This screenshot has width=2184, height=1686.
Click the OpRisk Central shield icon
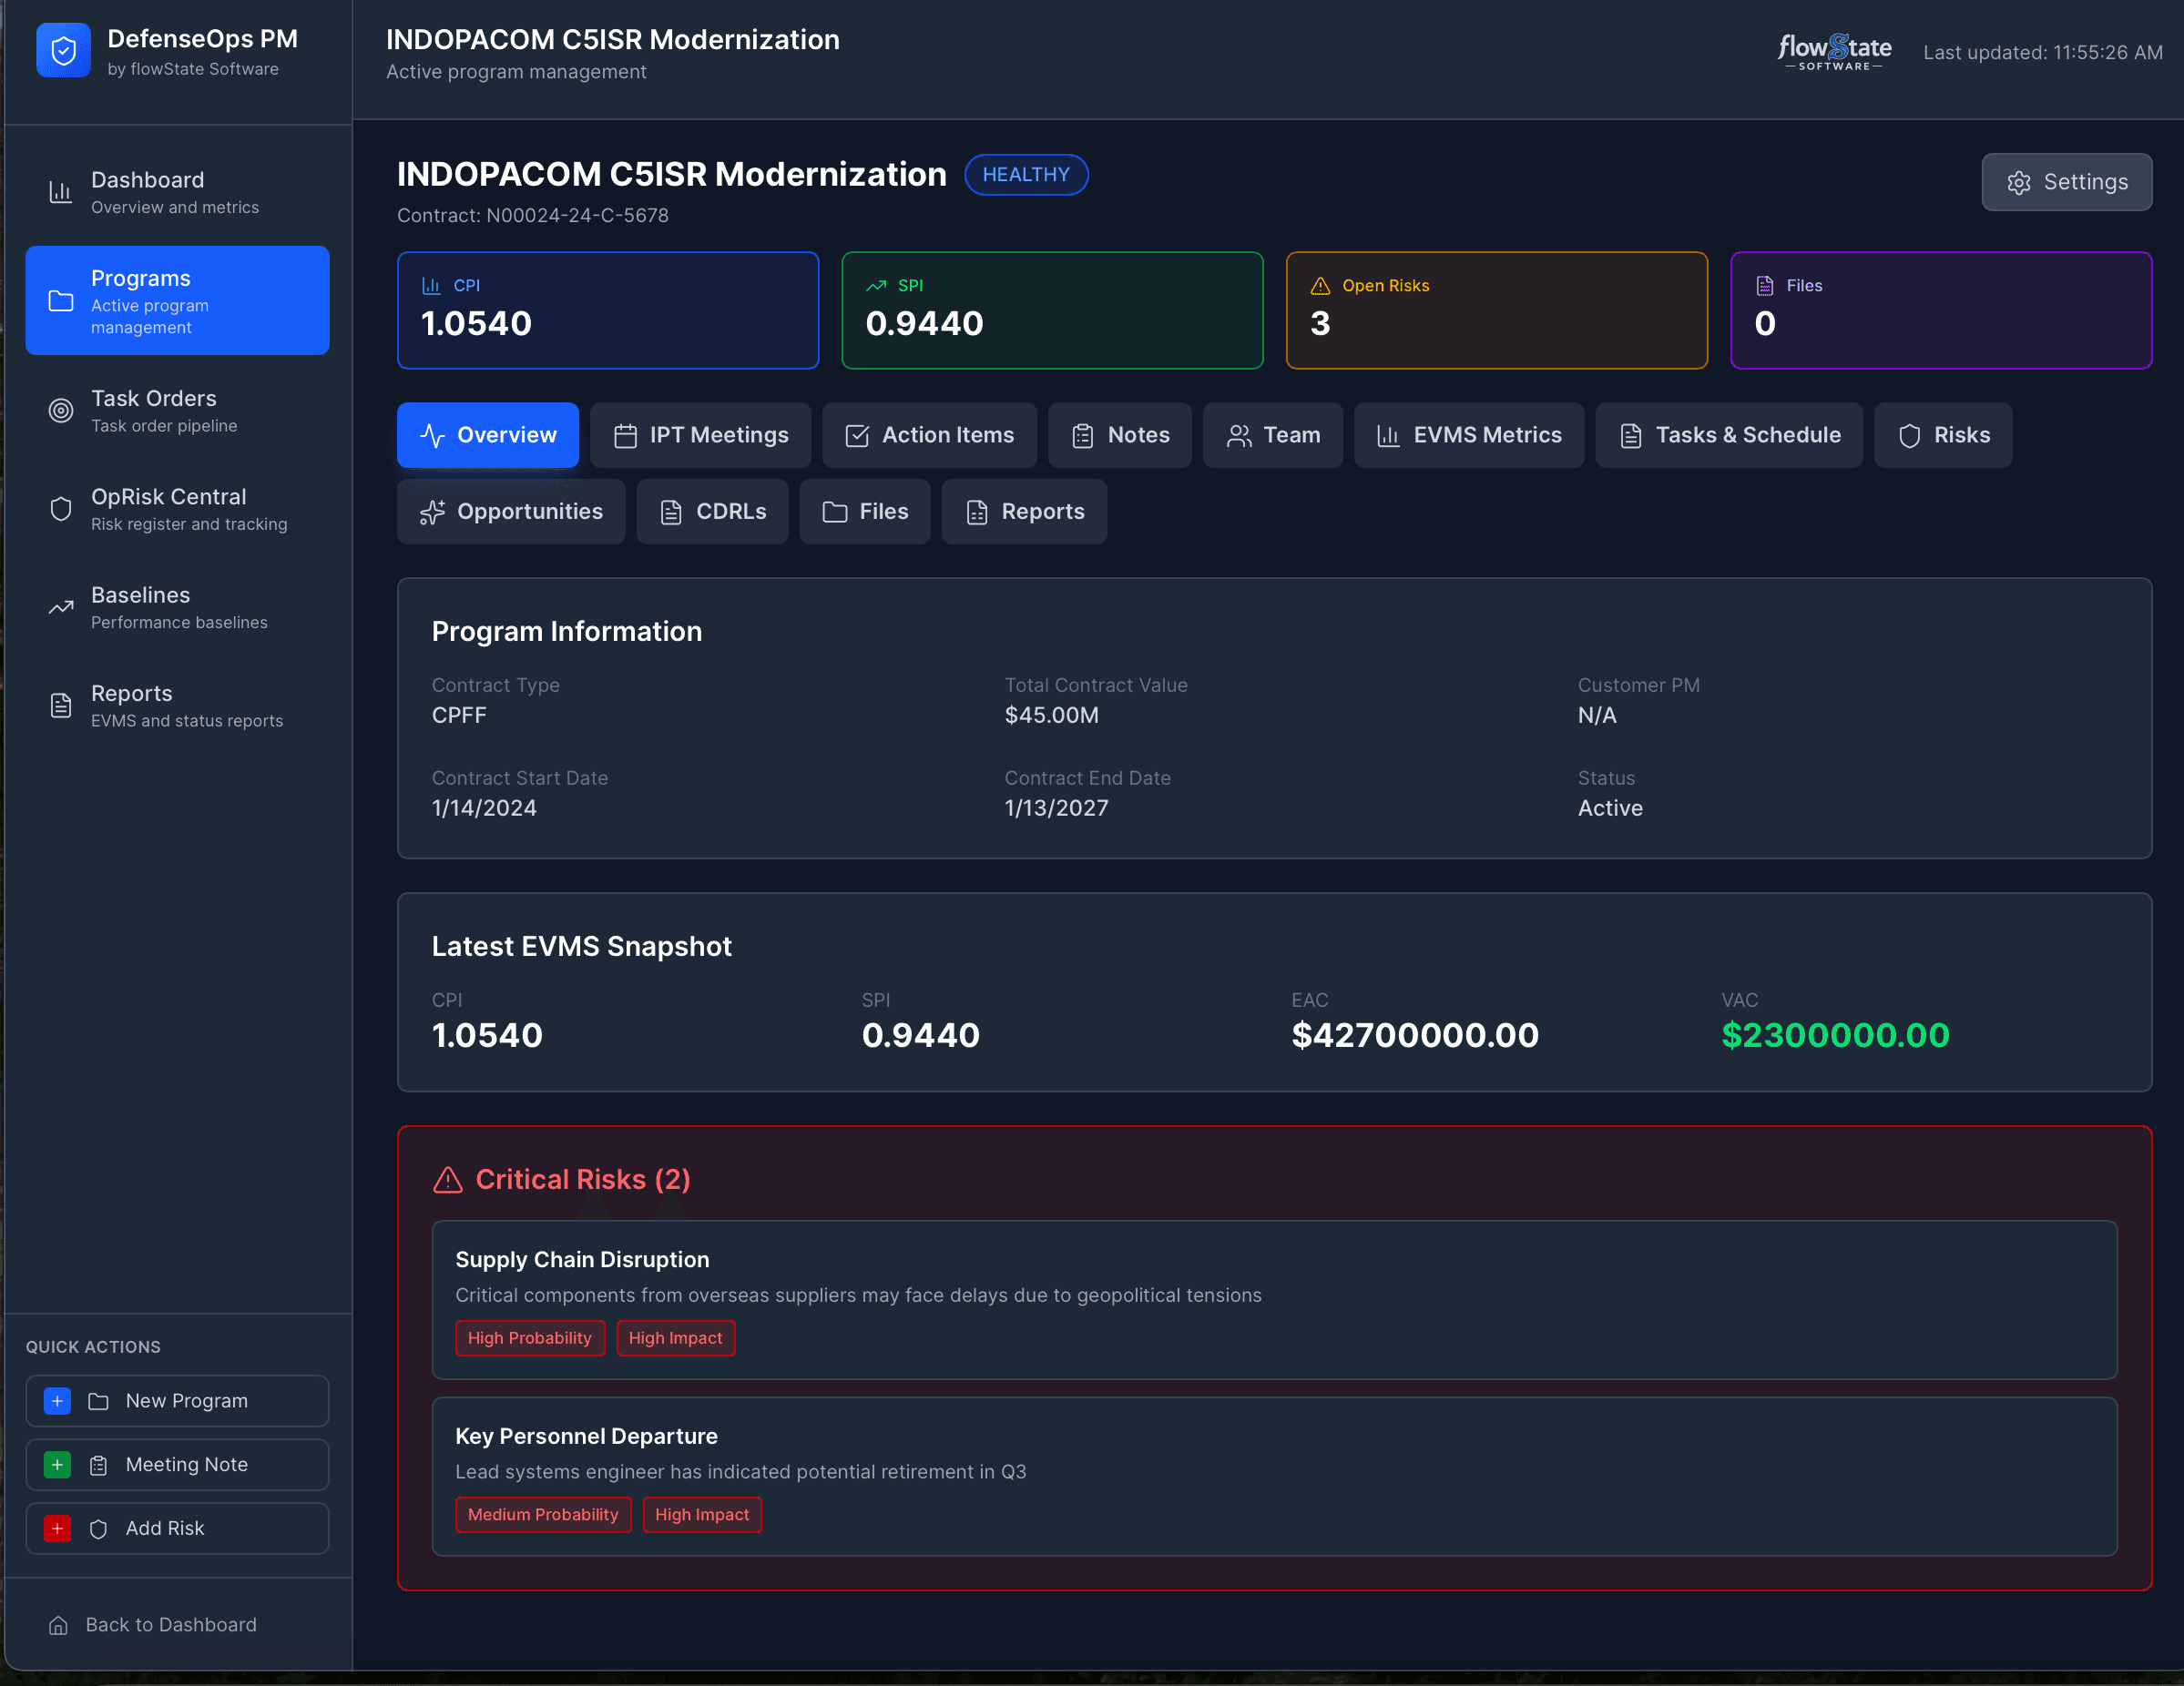[61, 510]
